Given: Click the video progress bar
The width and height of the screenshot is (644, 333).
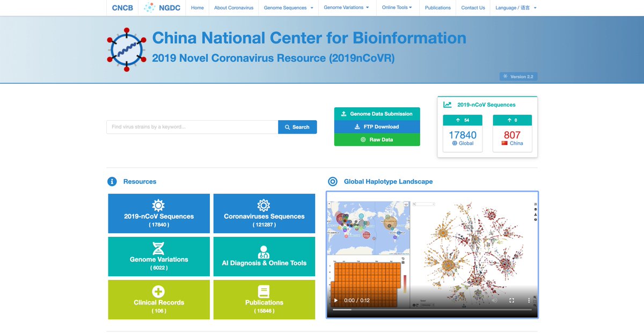Looking at the screenshot, I should click(432, 309).
